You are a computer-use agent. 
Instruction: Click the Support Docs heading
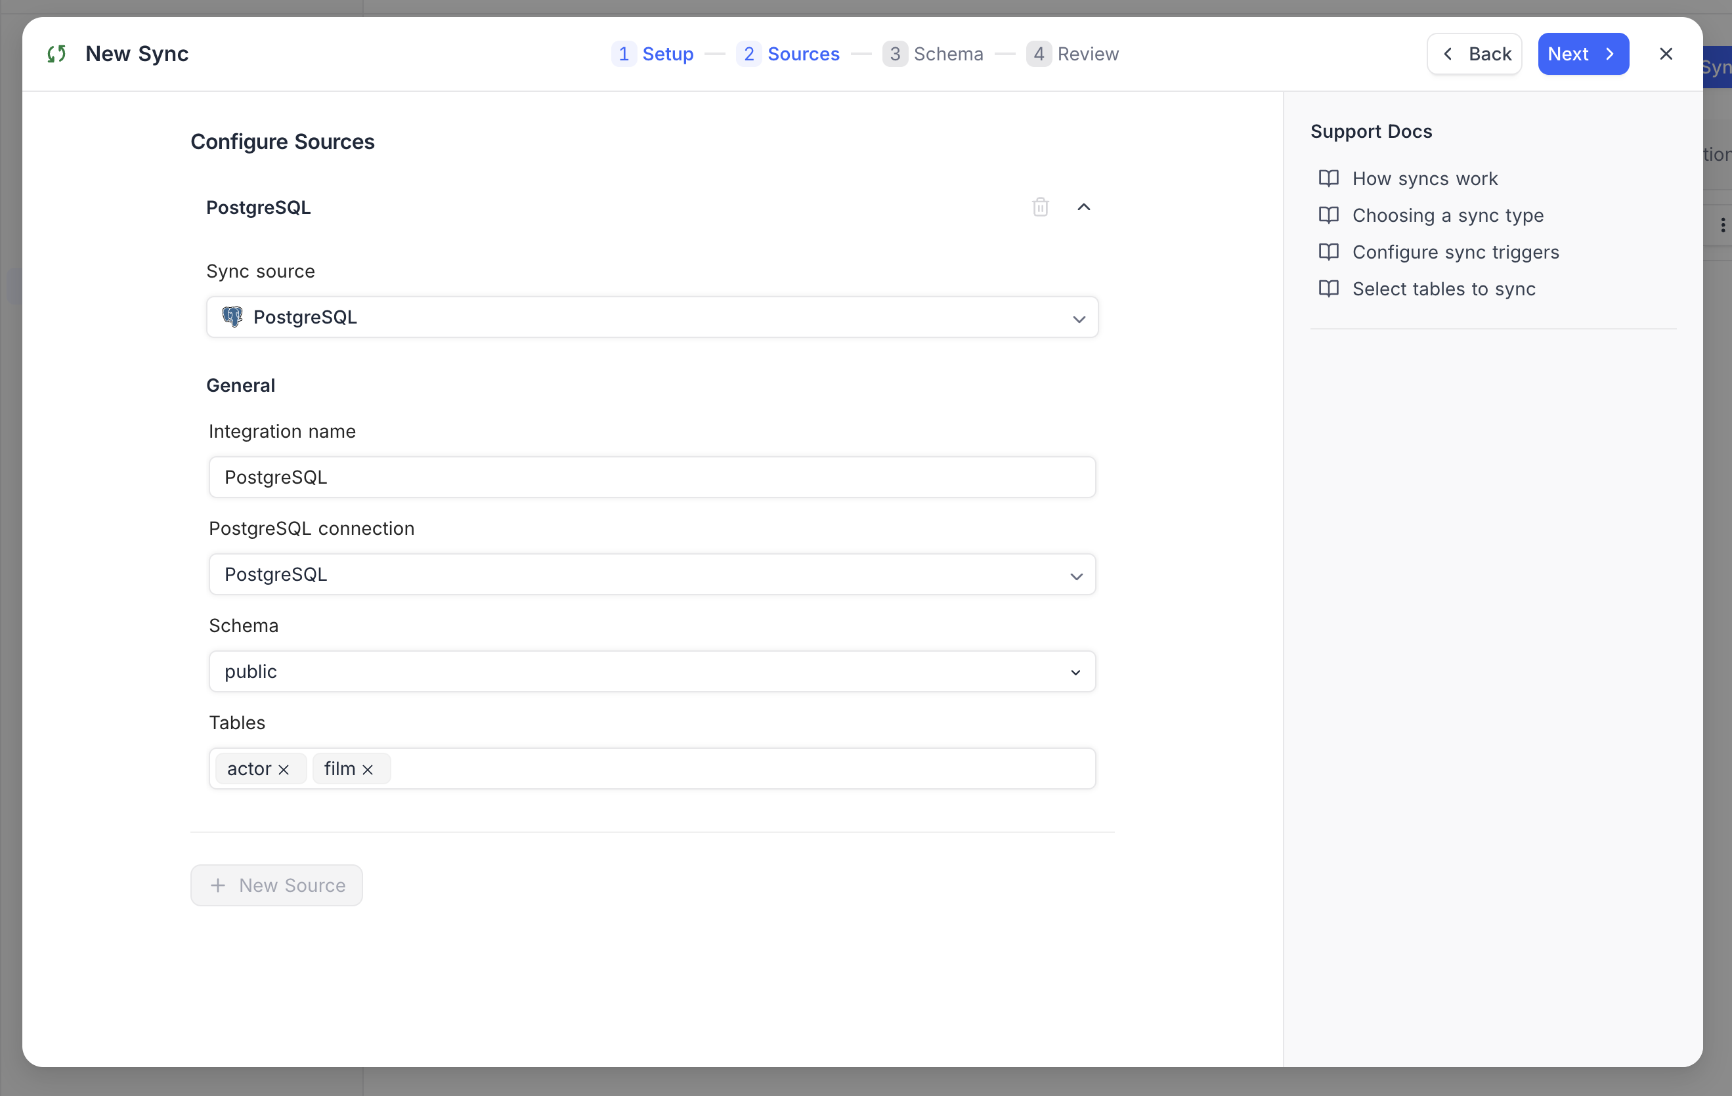[1371, 132]
